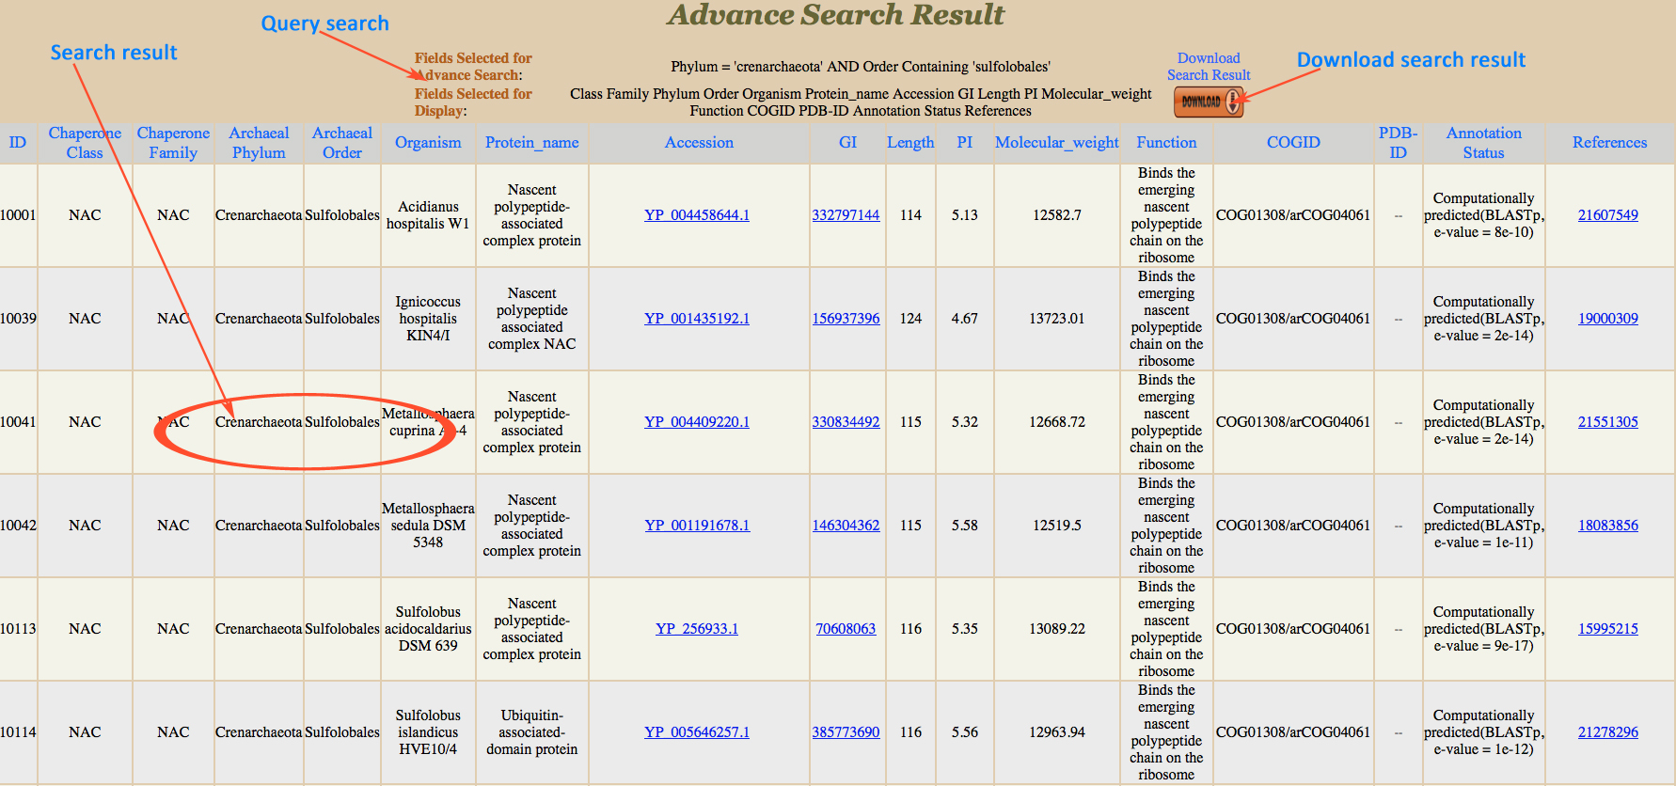Select molecular weight value 13723.01
This screenshot has height=786, width=1676.
(x=1057, y=319)
